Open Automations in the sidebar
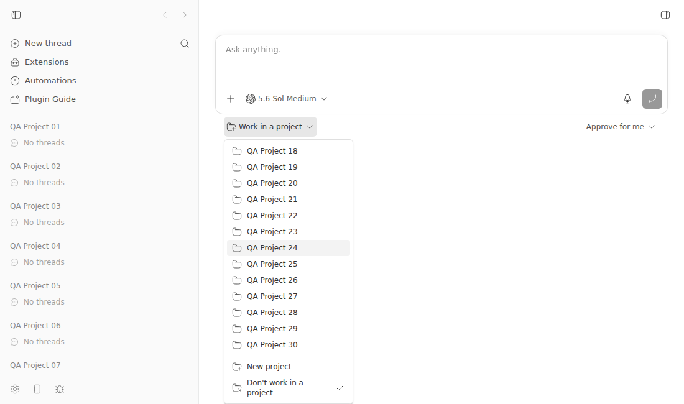 (x=50, y=81)
